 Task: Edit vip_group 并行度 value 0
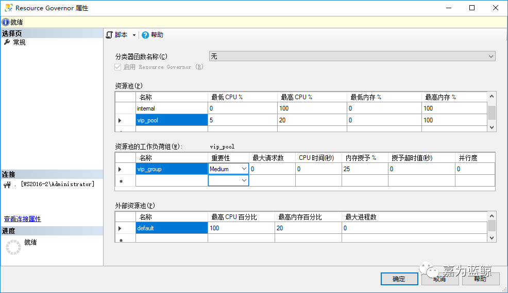475,169
